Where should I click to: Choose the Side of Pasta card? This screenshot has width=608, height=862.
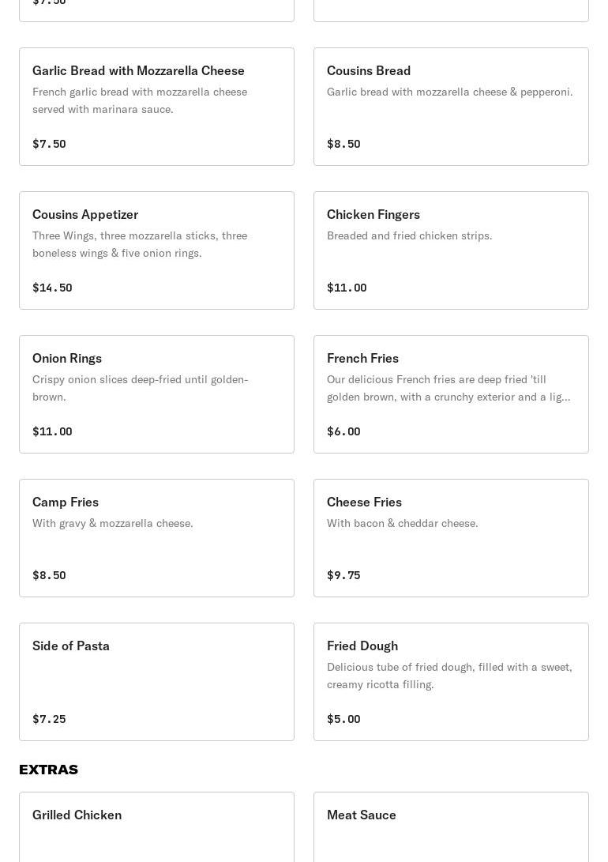tap(156, 682)
